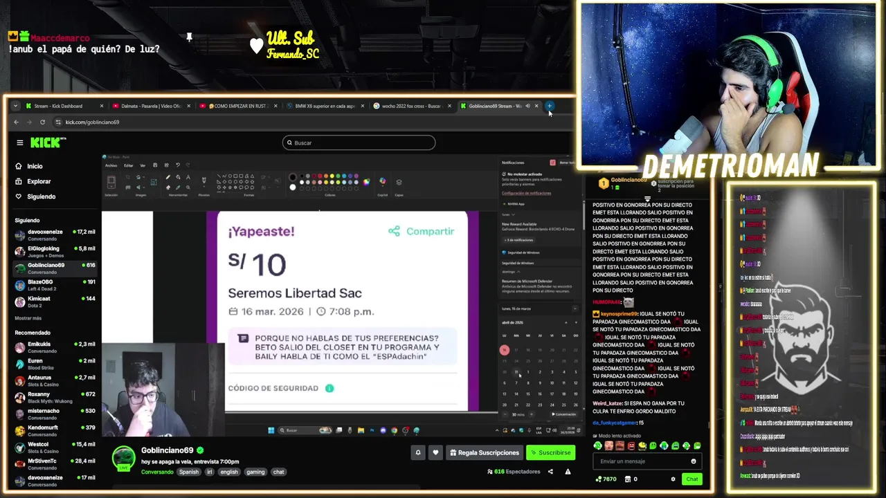Open Ver menu in streamed Paint window
Screen dimensions: 886x498
click(x=143, y=165)
